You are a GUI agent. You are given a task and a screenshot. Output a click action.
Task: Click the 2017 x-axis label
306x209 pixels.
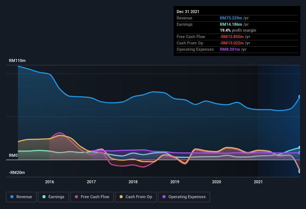coord(91,182)
